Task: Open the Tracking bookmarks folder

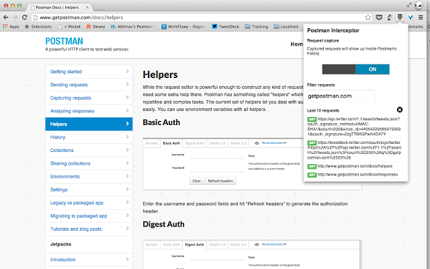Action: tap(257, 27)
